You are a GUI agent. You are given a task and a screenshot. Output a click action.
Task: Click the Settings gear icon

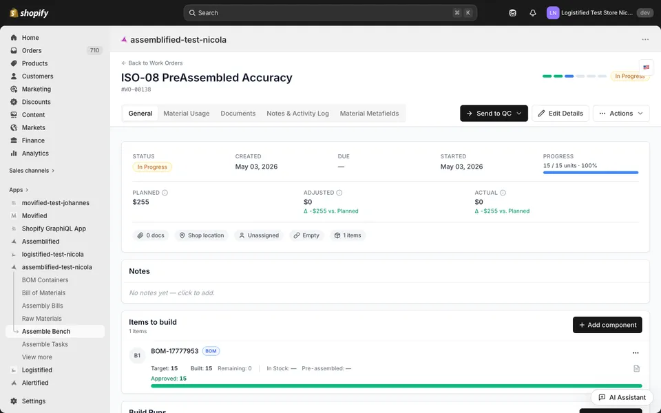[x=14, y=401]
